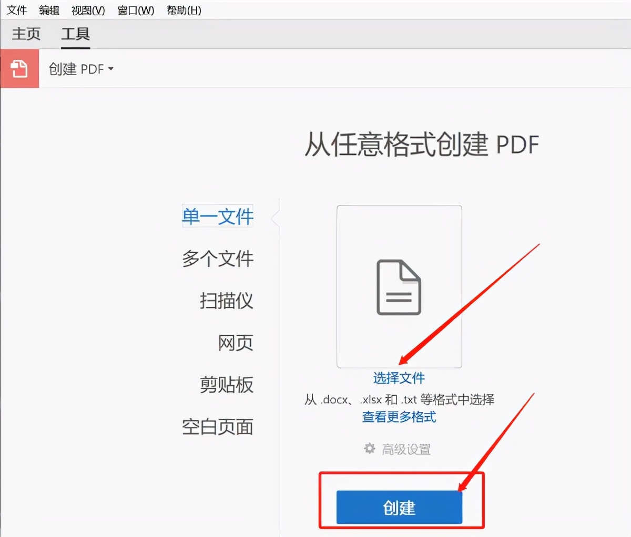Viewport: 631px width, 537px height.
Task: Click the file placeholder document icon
Action: [399, 286]
